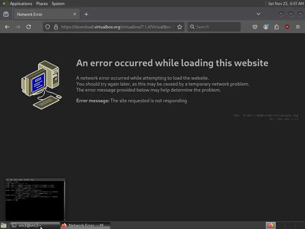The width and height of the screenshot is (305, 229).
Task: Switch to vm3@vm3 terminal in taskbar
Action: [35, 225]
